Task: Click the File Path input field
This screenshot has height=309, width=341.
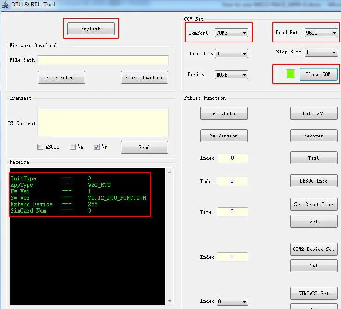Action: click(103, 60)
